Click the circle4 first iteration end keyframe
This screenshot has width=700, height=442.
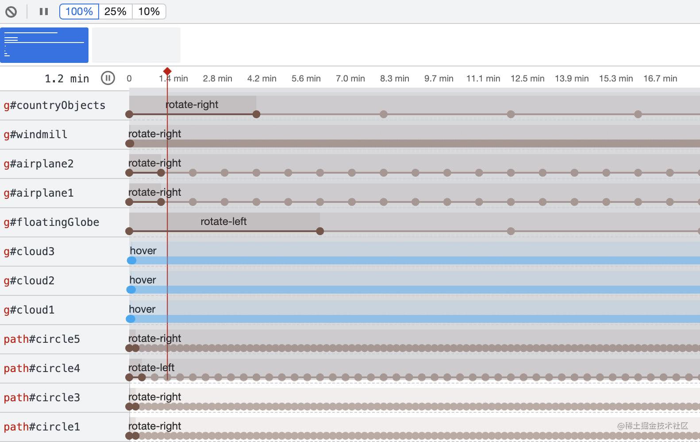click(x=142, y=377)
